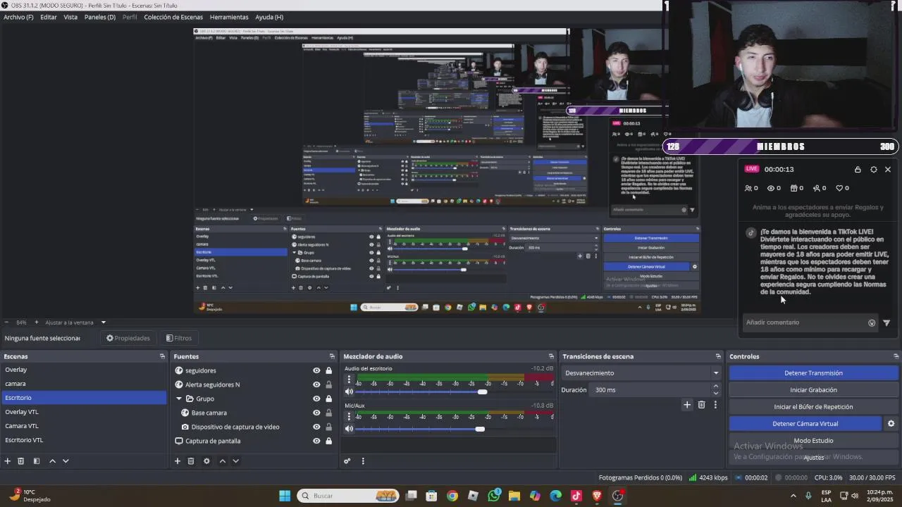Open emoji picker in comment box
The image size is (902, 507).
coord(872,323)
